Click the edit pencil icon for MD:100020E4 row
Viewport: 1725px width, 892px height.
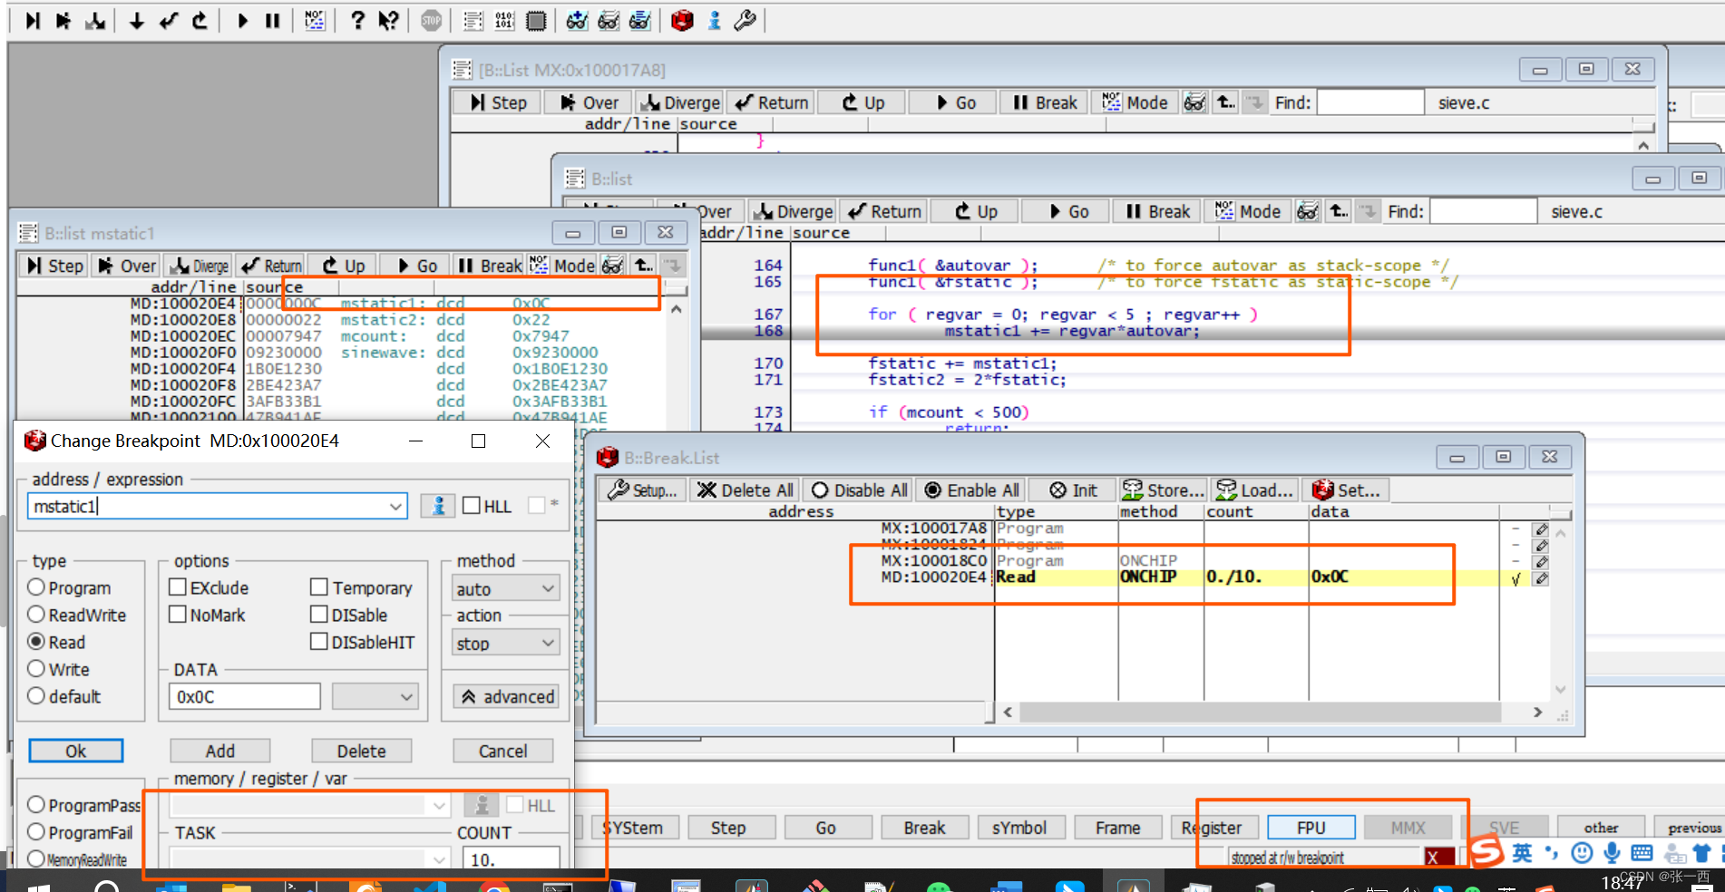1541,578
